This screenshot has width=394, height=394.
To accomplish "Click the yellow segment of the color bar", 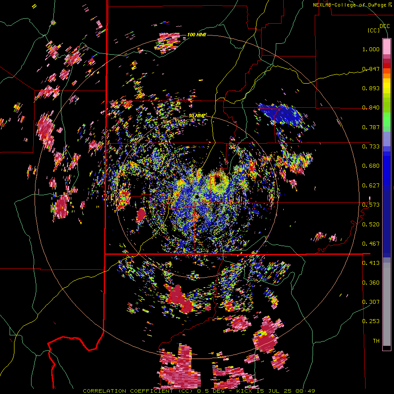I will (387, 86).
